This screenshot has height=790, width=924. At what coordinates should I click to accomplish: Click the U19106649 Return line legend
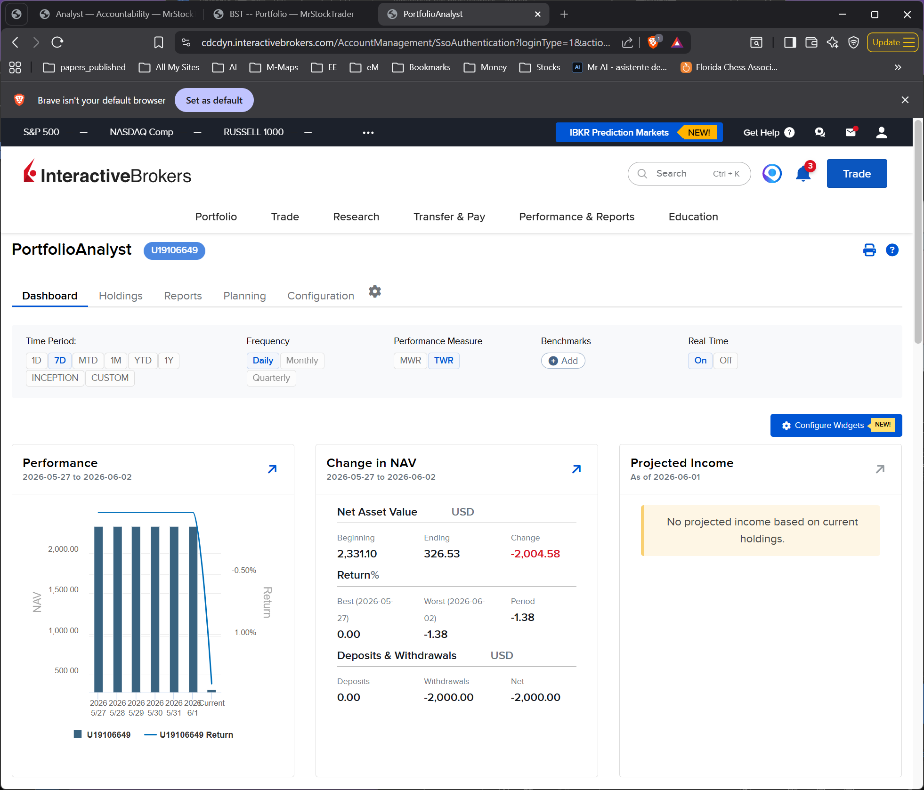coord(189,734)
